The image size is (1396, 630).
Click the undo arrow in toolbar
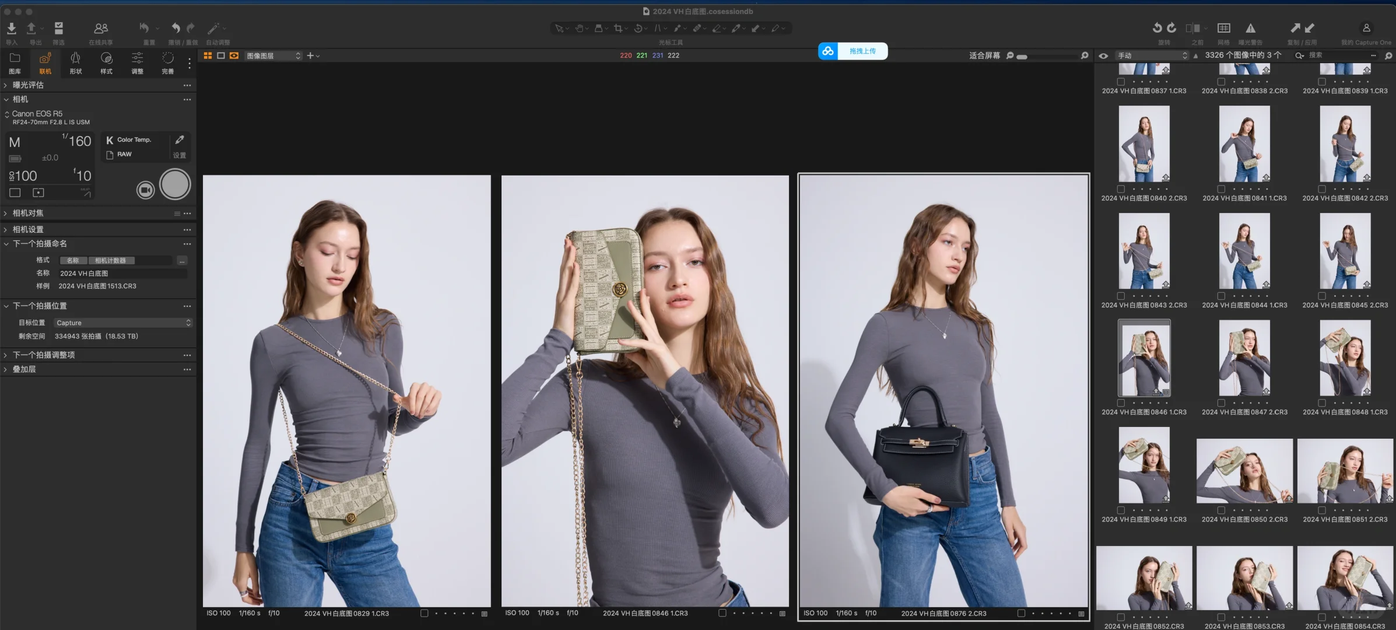pyautogui.click(x=176, y=27)
